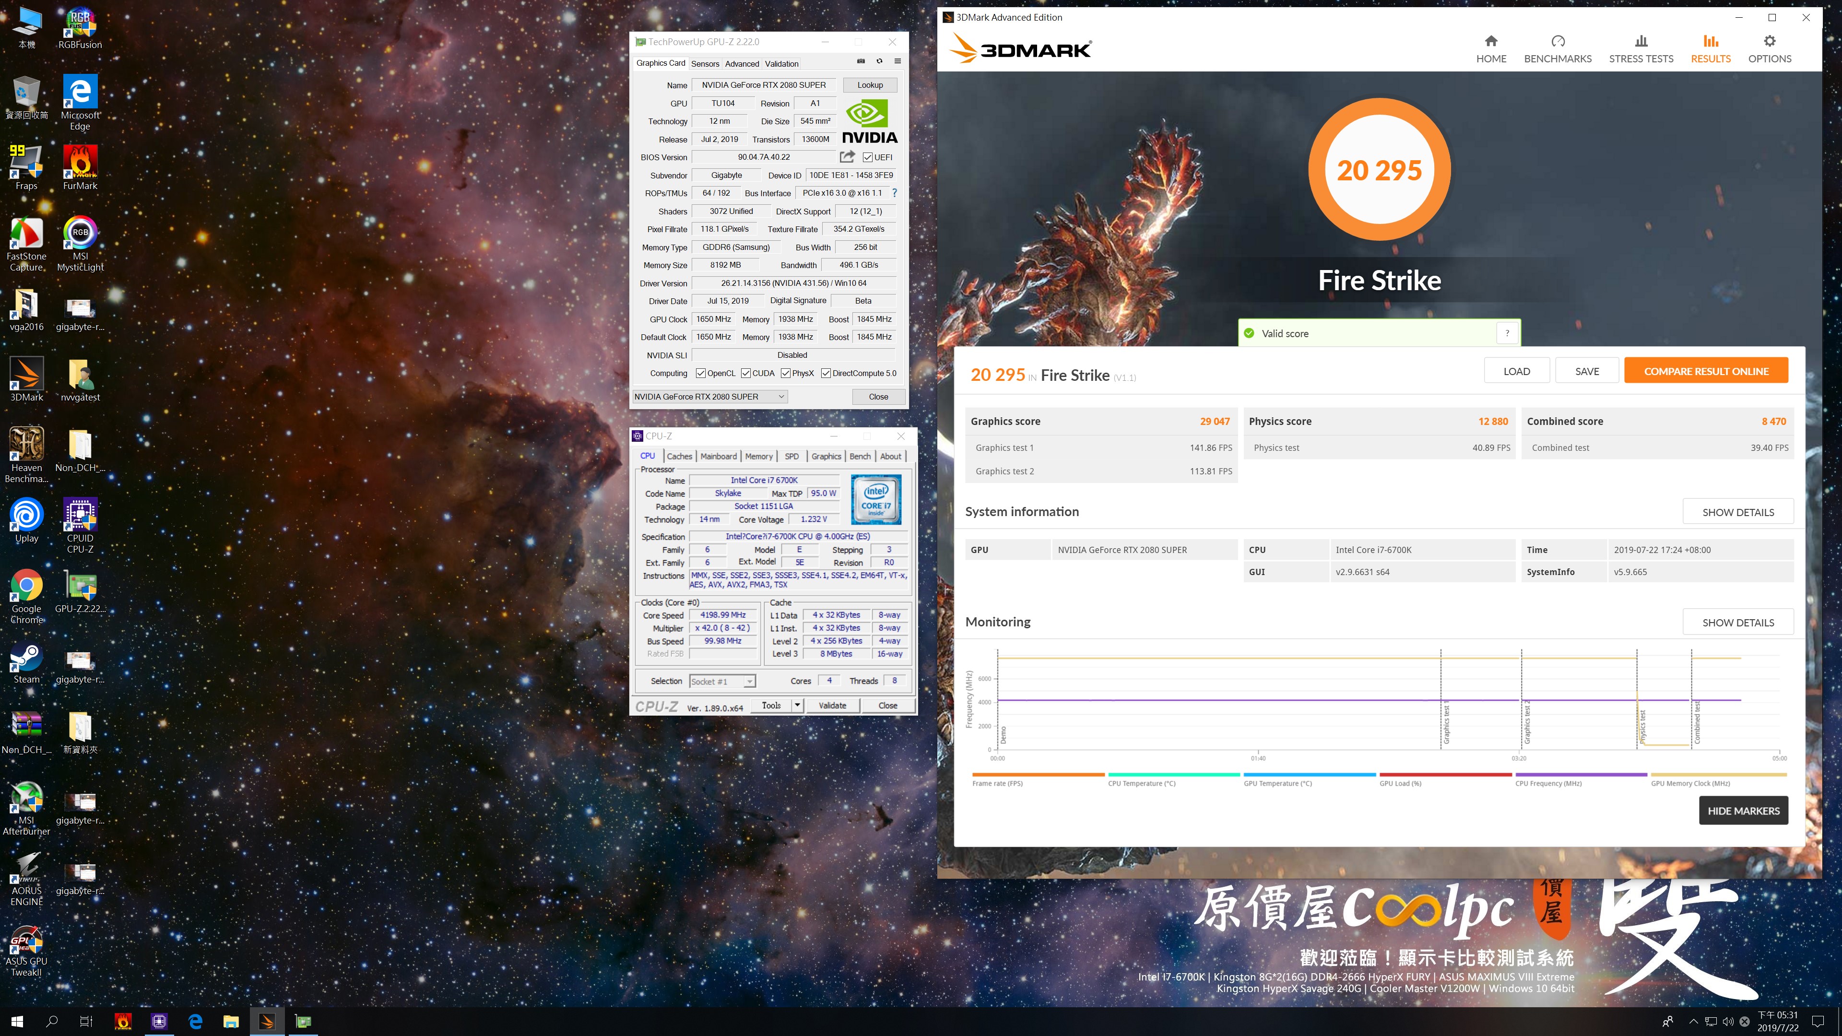1842x1036 pixels.
Task: Click the Combined test timeline marker
Action: [1698, 723]
